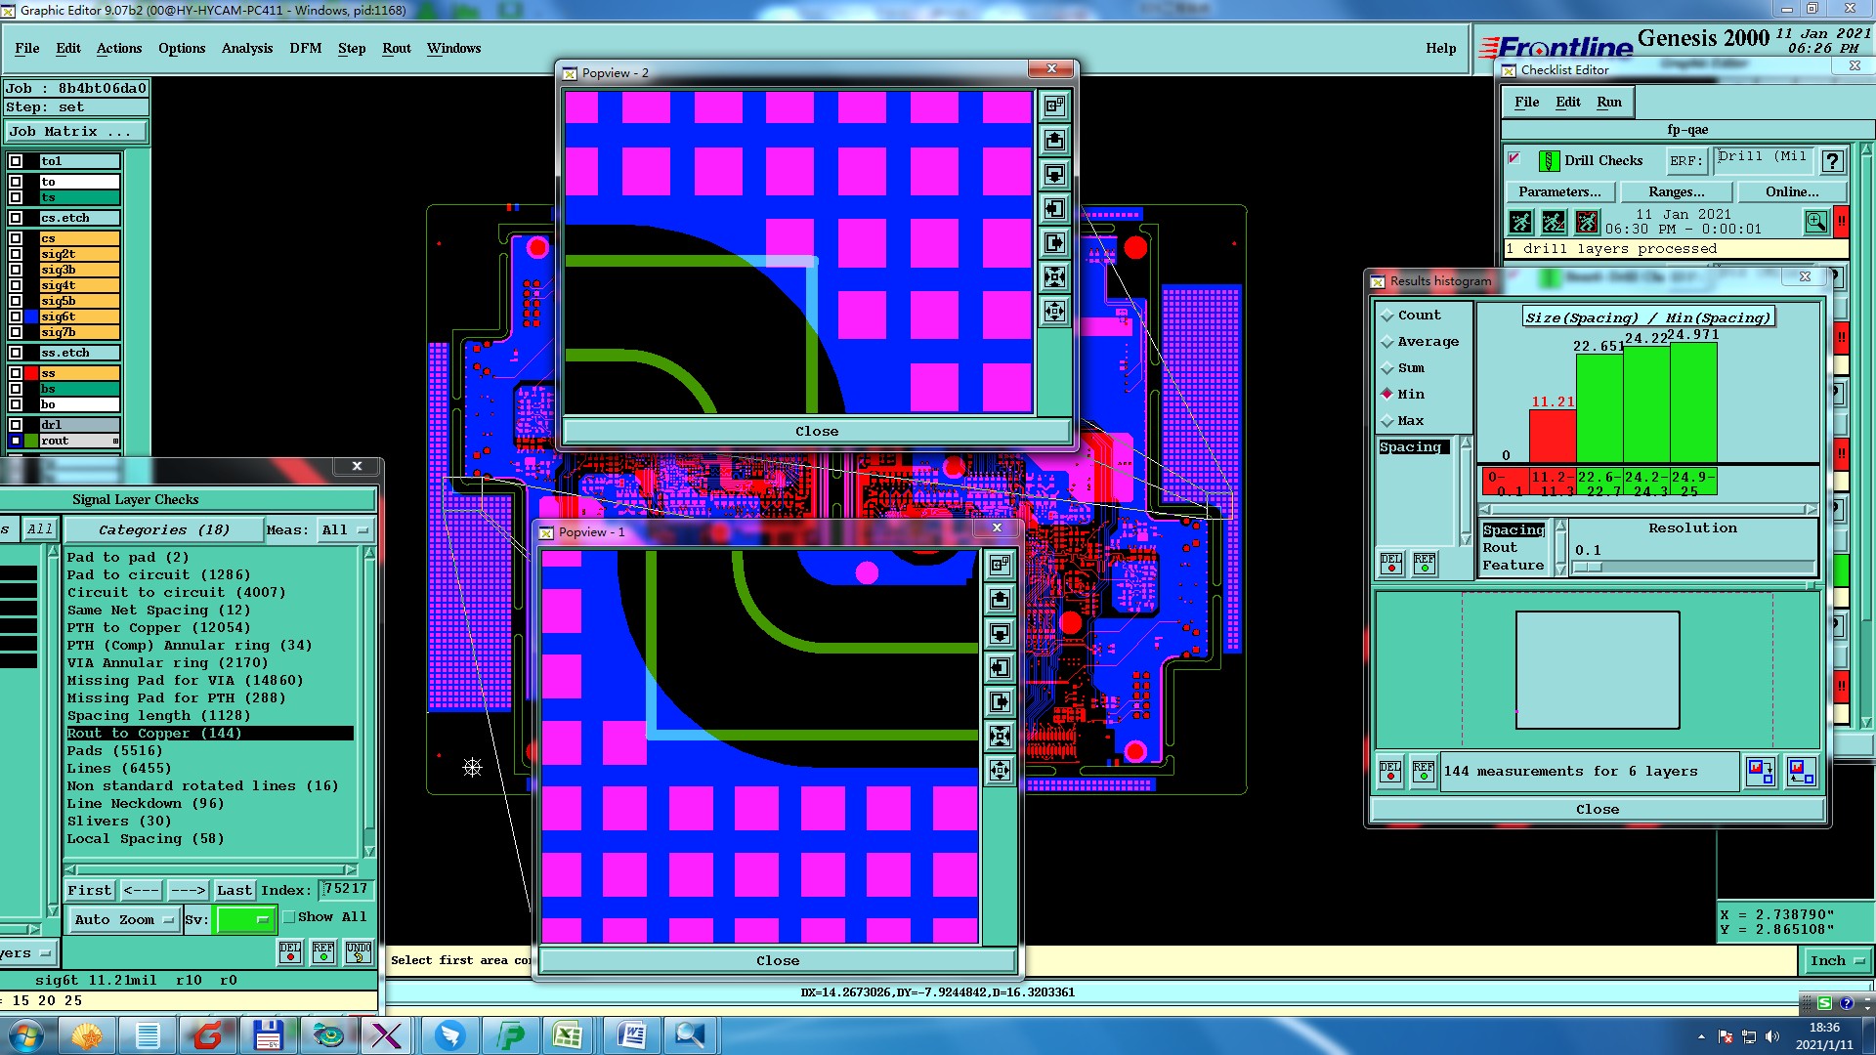Image resolution: width=1876 pixels, height=1055 pixels.
Task: Click zoom-out arrows icon in Popview - 1
Action: [x=1000, y=770]
